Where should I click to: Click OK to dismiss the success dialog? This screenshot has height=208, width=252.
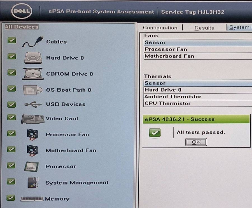[196, 142]
